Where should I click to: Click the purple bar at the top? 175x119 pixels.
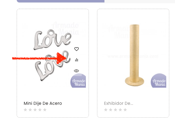point(61,1)
